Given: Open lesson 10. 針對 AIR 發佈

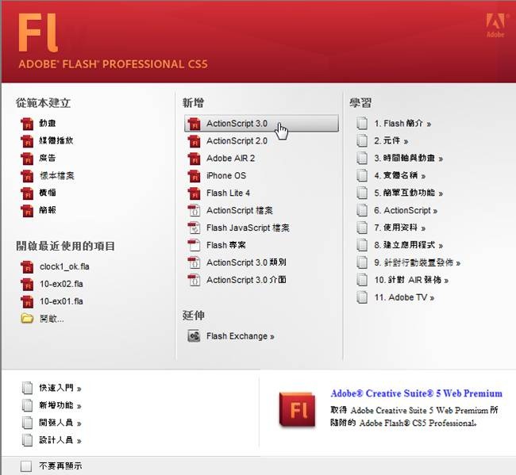Looking at the screenshot, I should [x=411, y=280].
